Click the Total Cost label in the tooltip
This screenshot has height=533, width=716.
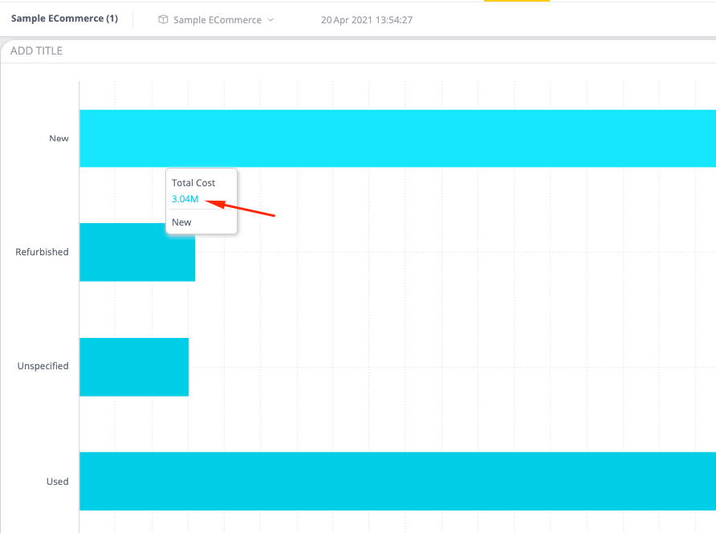point(193,182)
